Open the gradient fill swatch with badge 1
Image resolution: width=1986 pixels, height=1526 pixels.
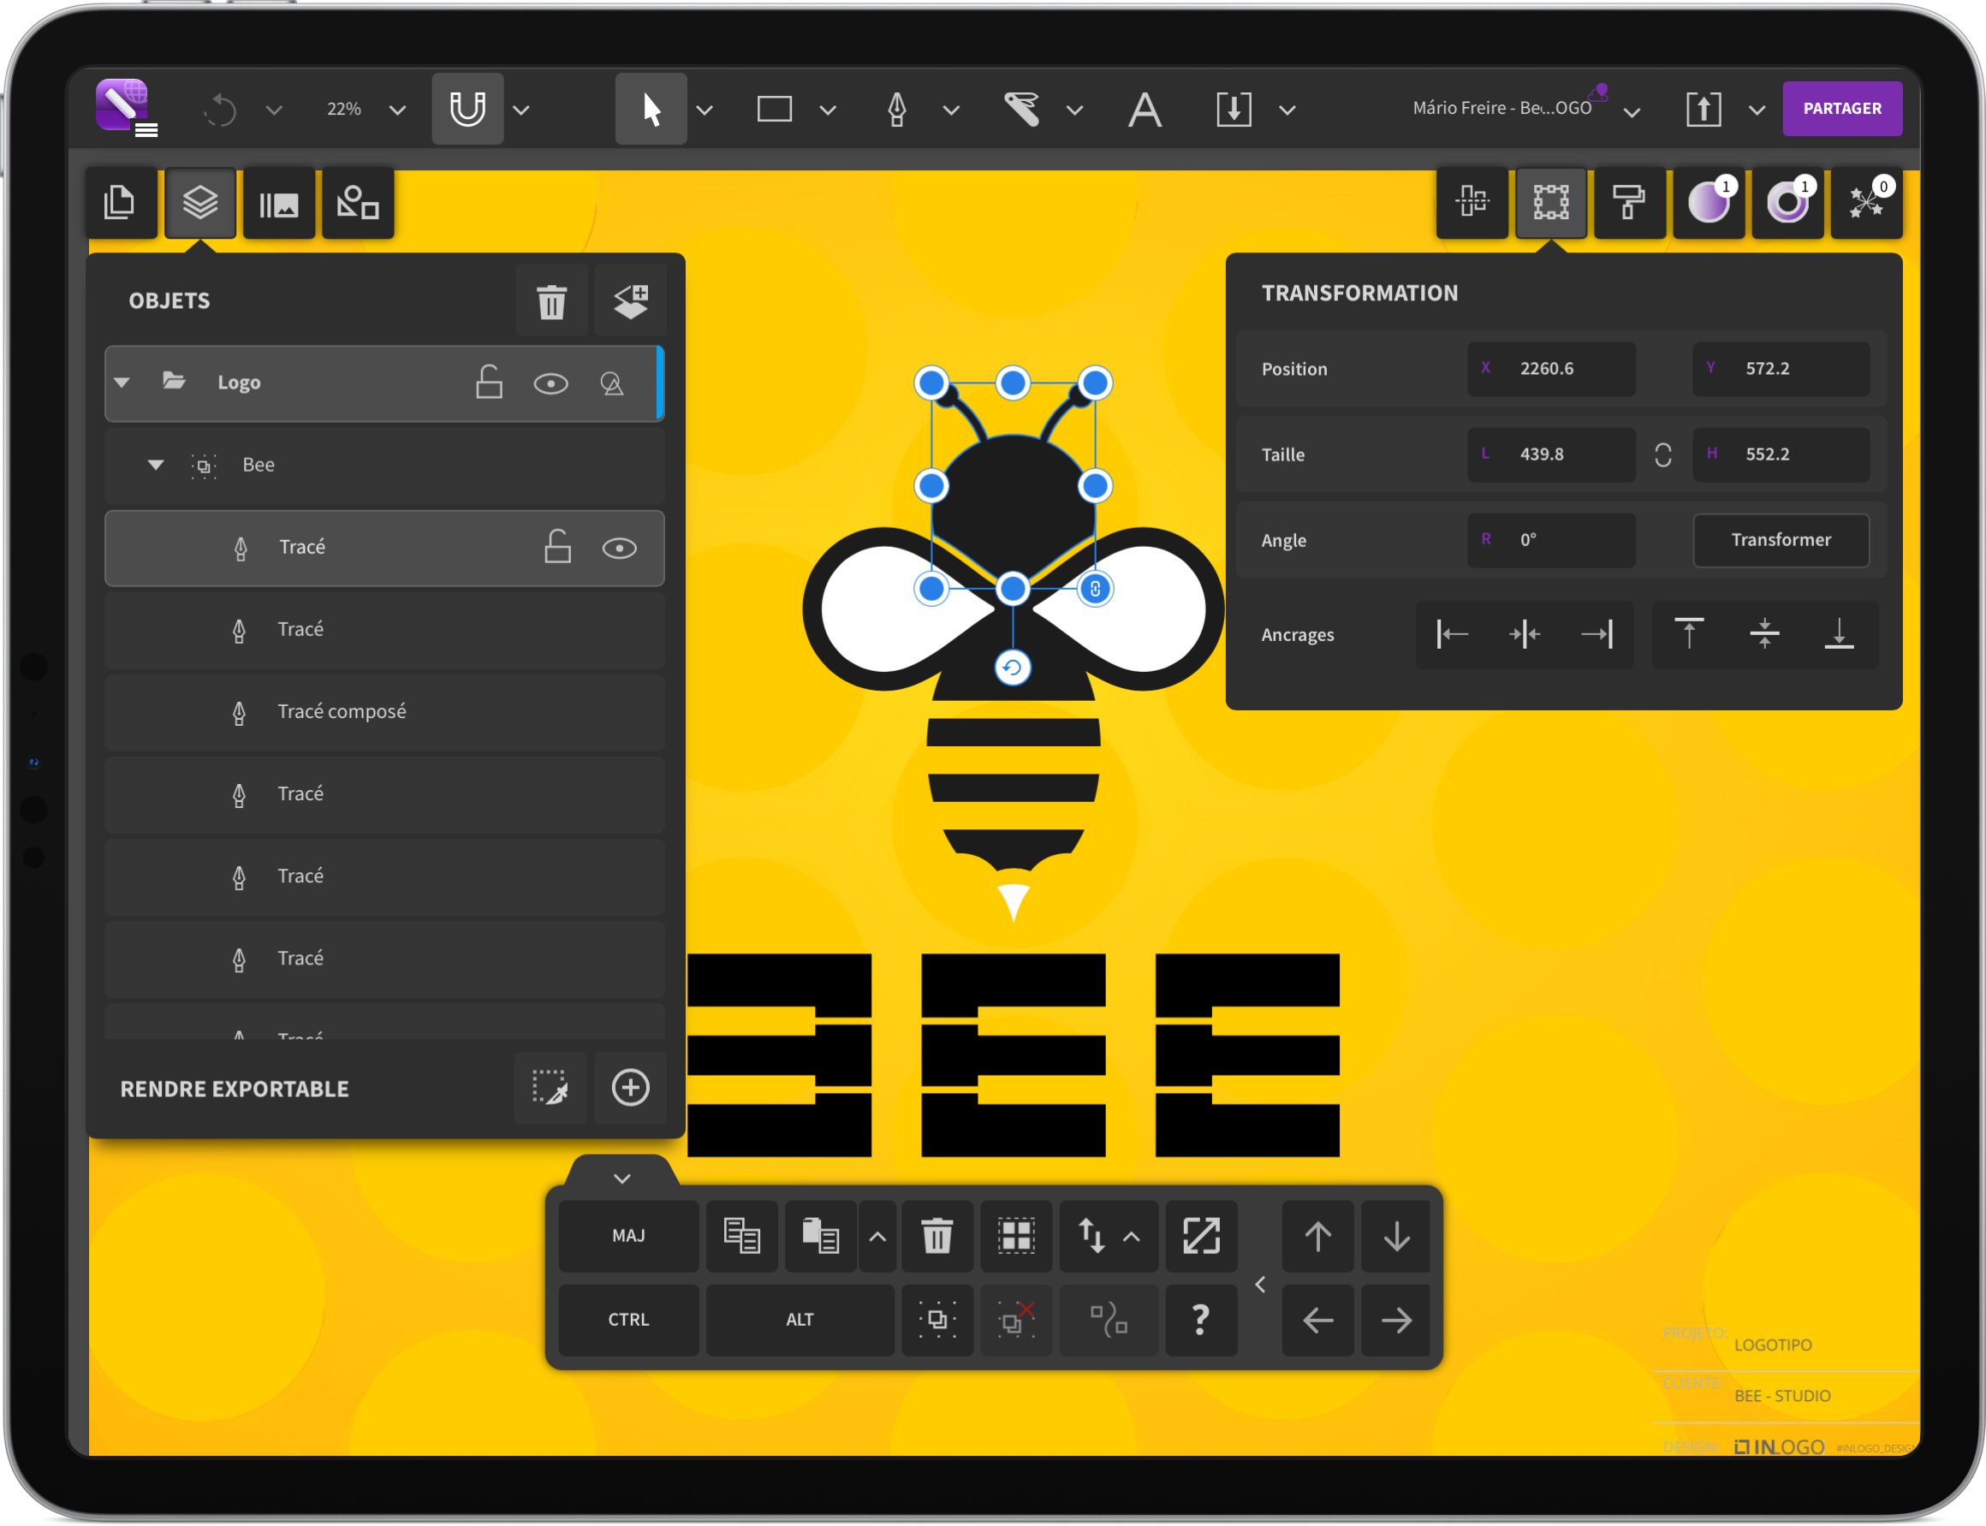[x=1709, y=203]
